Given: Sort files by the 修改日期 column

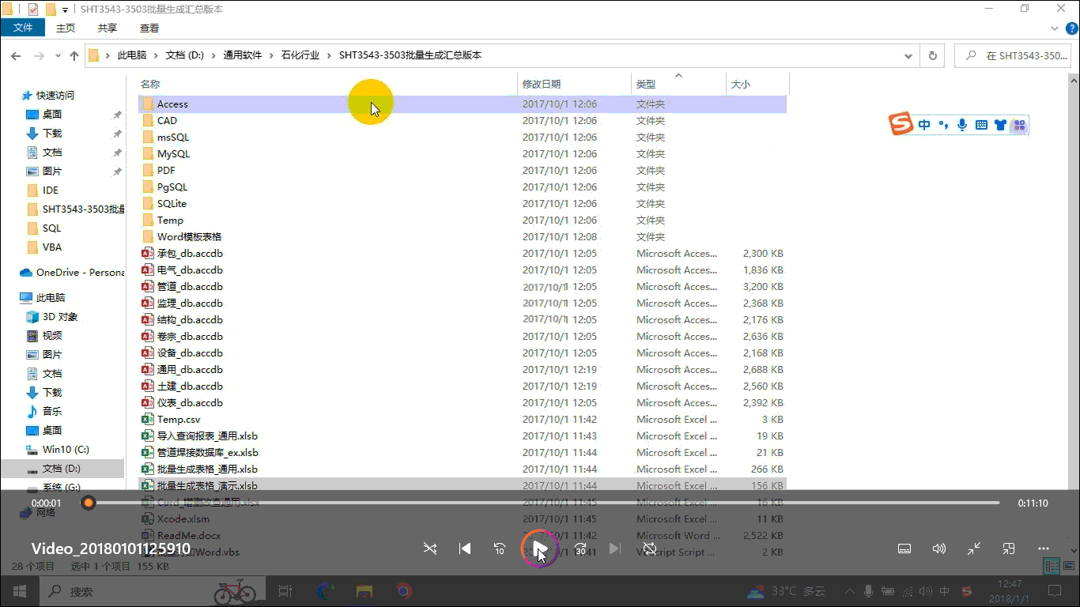Looking at the screenshot, I should click(575, 84).
